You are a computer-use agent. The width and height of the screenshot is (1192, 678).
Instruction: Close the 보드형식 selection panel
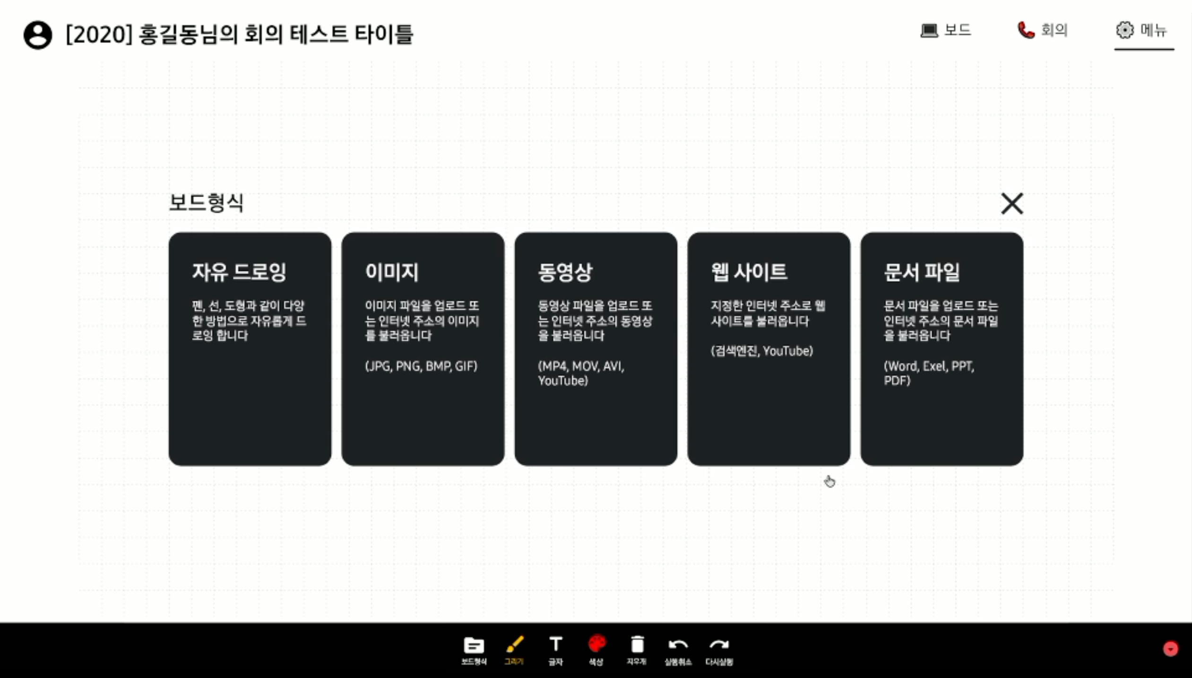[1011, 204]
